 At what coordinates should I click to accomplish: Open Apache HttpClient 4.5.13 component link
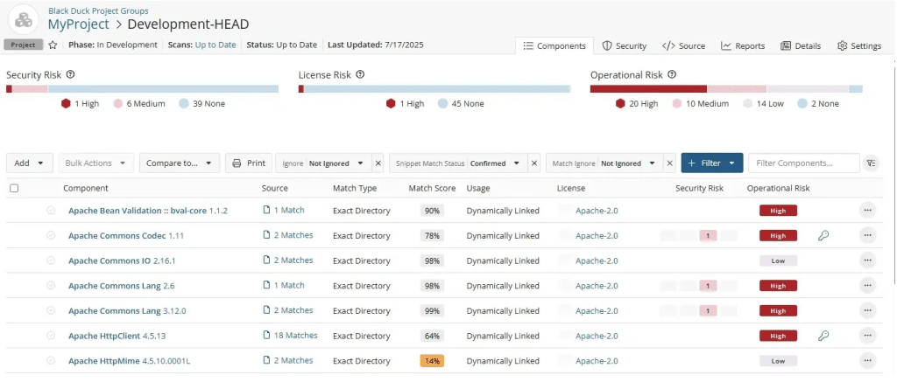117,336
